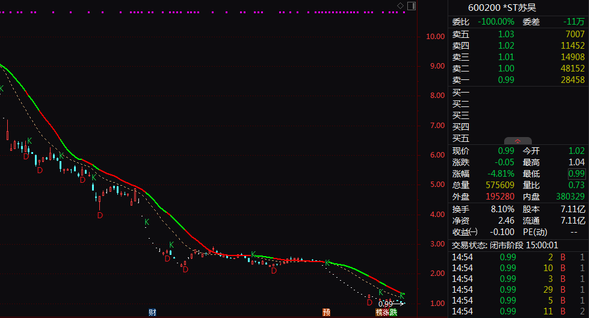Select the 卖五 price 1.03
This screenshot has width=589, height=318.
pyautogui.click(x=506, y=34)
